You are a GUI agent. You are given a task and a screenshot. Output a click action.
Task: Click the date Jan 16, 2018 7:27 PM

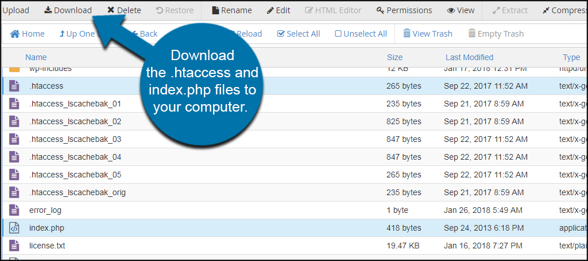[483, 246]
